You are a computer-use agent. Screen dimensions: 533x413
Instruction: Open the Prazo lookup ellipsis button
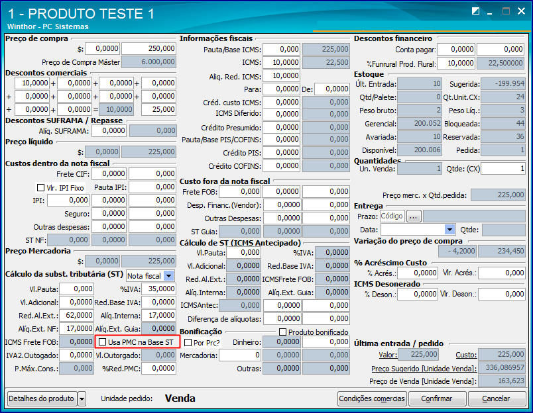(x=414, y=216)
